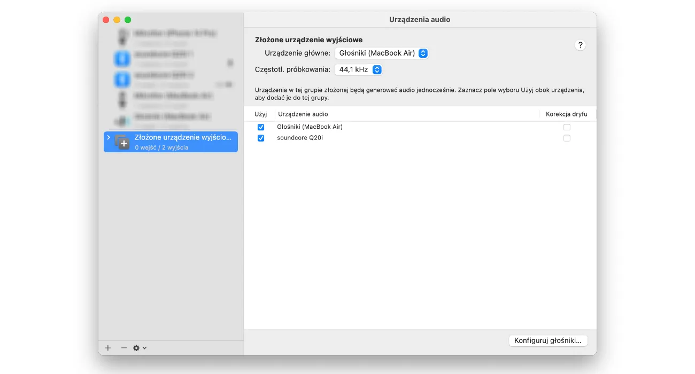Open the gear actions menu
The image size is (695, 374).
[x=140, y=348]
